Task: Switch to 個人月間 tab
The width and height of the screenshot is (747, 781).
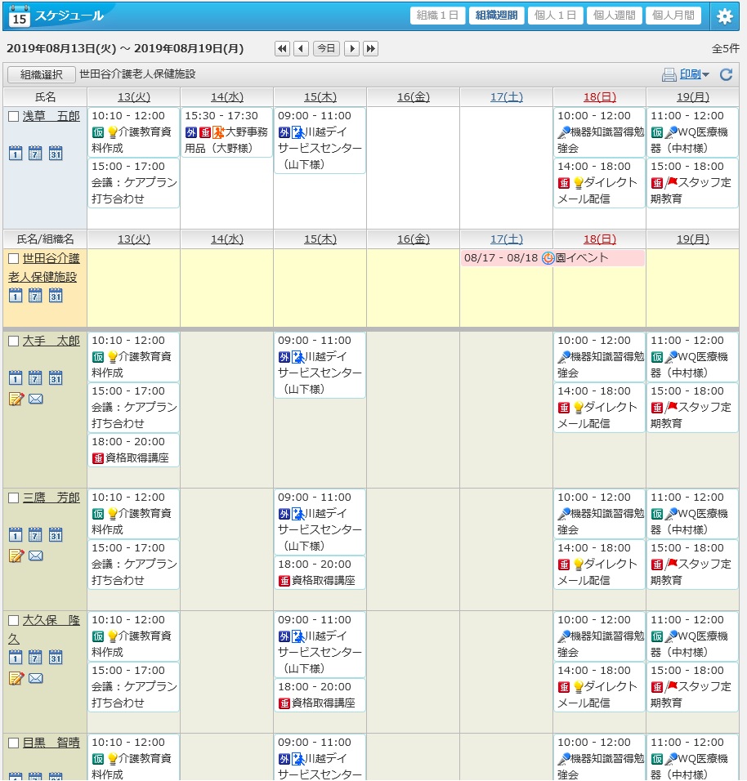Action: click(673, 16)
